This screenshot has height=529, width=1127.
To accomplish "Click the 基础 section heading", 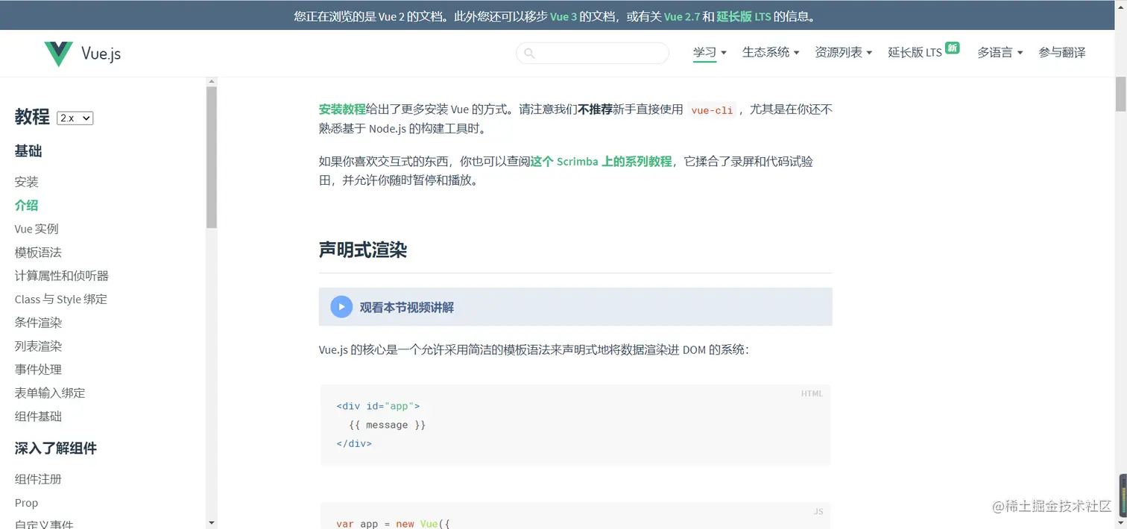I will (x=28, y=151).
